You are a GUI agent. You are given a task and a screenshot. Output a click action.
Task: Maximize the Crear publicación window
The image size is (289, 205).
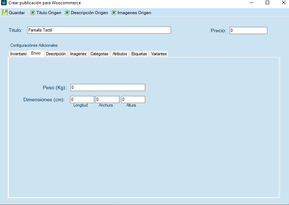(x=267, y=2)
